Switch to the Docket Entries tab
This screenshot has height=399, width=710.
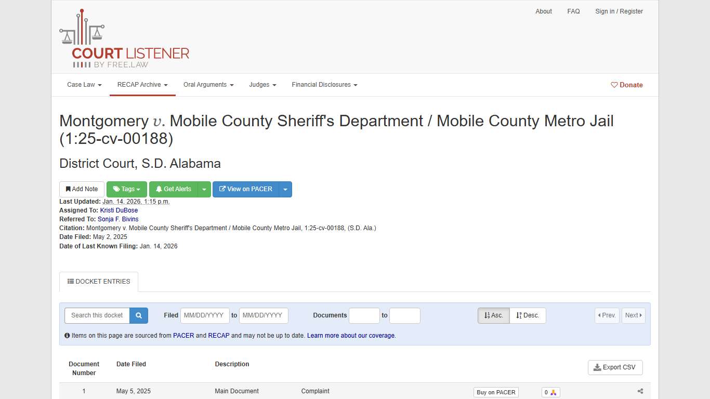pos(98,282)
